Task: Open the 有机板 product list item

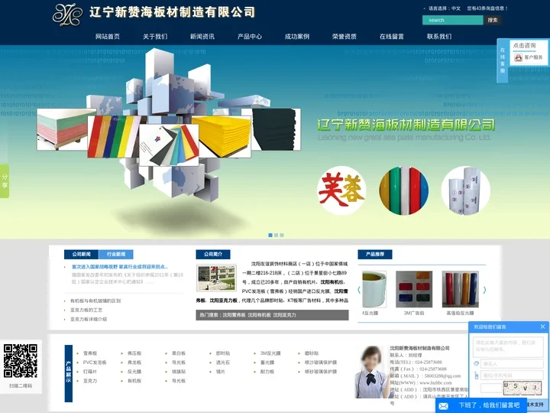Action: click(x=134, y=381)
